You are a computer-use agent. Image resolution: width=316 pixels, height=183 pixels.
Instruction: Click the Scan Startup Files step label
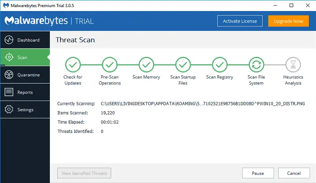coord(183,80)
